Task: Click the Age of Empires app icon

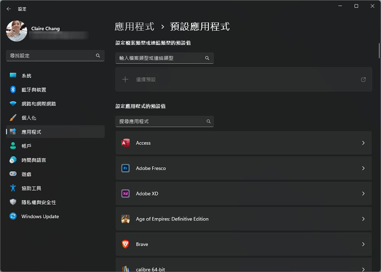Action: 125,219
